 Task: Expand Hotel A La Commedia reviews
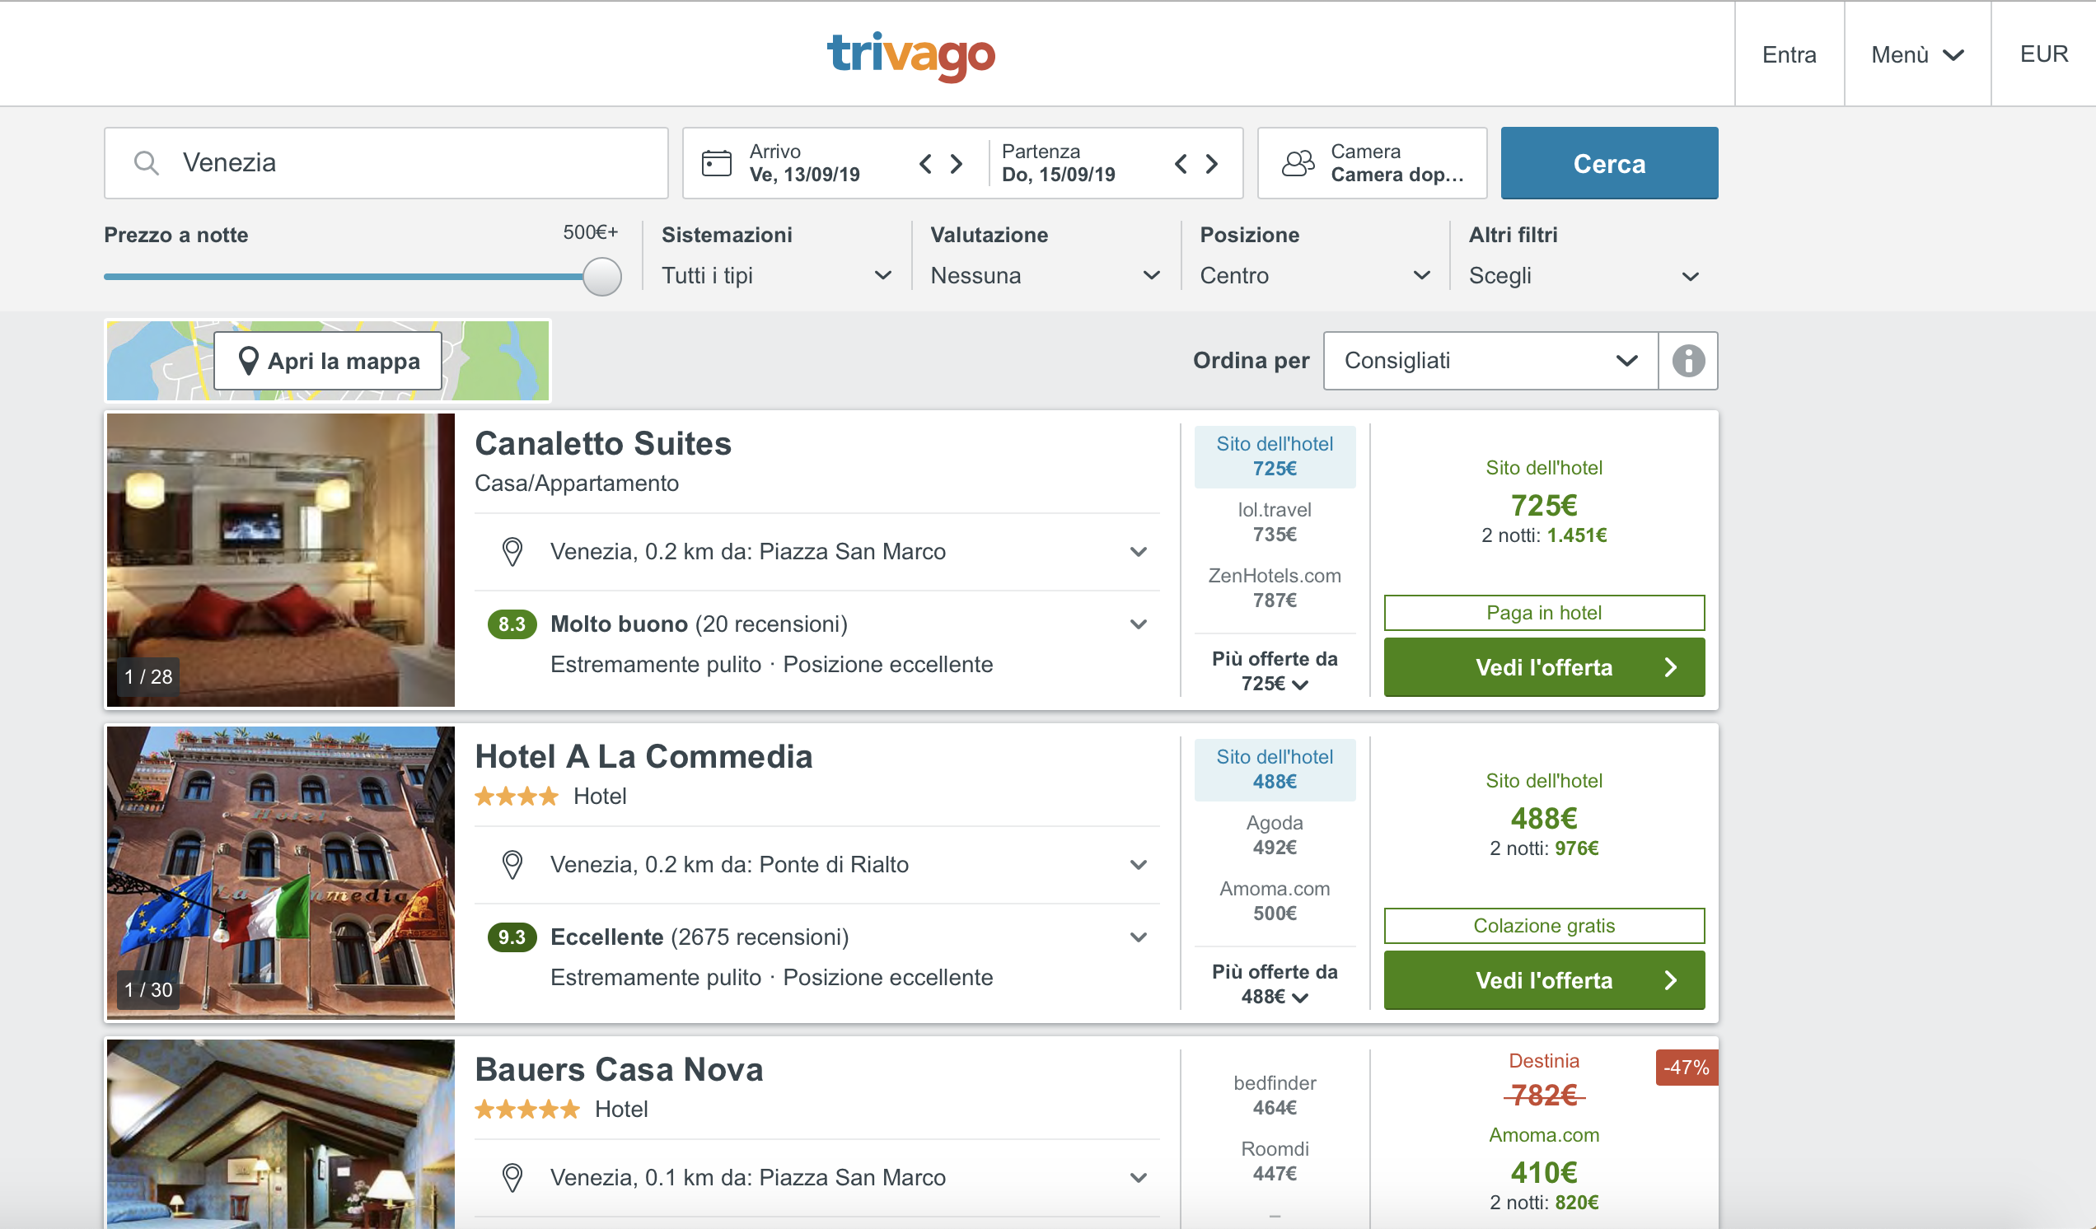click(x=1139, y=937)
